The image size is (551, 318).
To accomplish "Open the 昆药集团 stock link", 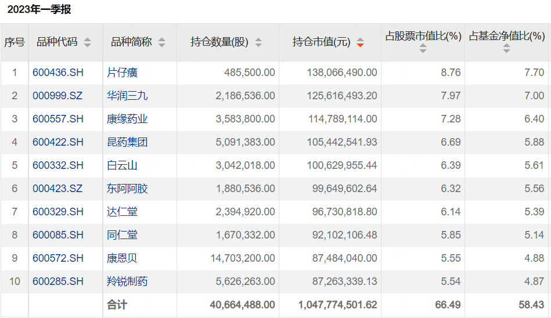I will click(x=127, y=142).
